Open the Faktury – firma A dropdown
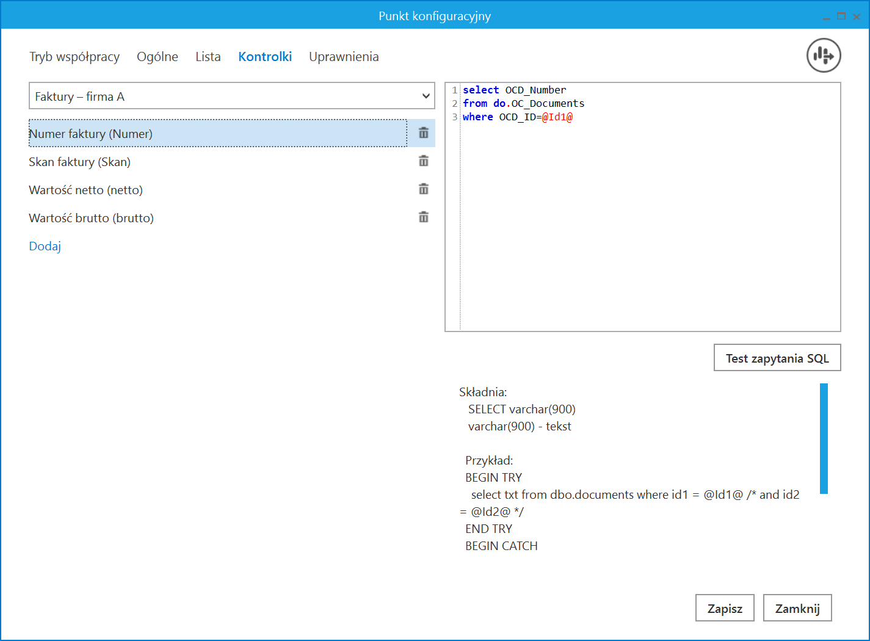Image resolution: width=870 pixels, height=641 pixels. pyautogui.click(x=232, y=96)
